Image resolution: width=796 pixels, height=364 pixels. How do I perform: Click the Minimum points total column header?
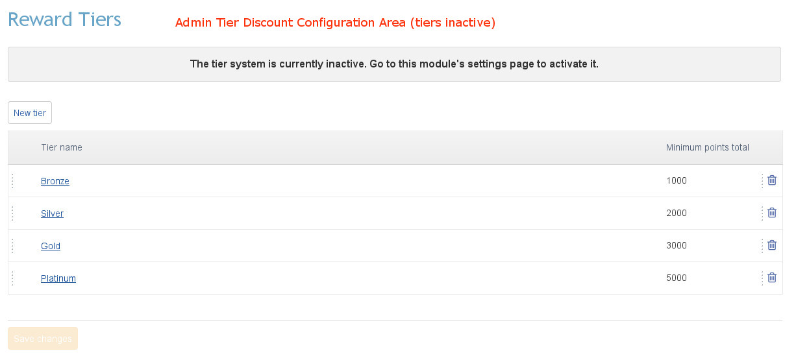707,147
